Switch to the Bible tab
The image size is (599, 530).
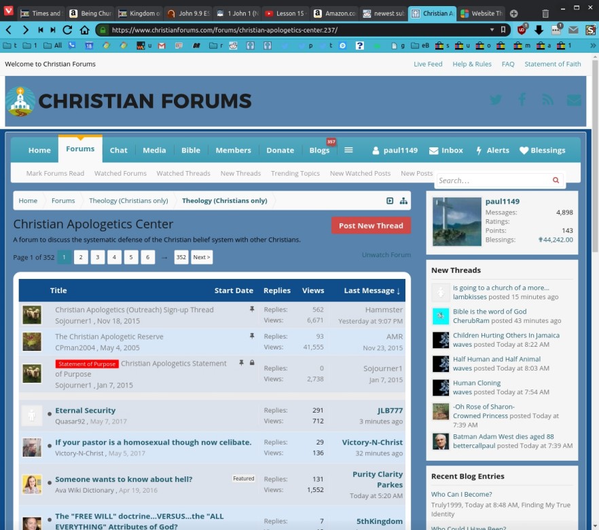pyautogui.click(x=191, y=150)
